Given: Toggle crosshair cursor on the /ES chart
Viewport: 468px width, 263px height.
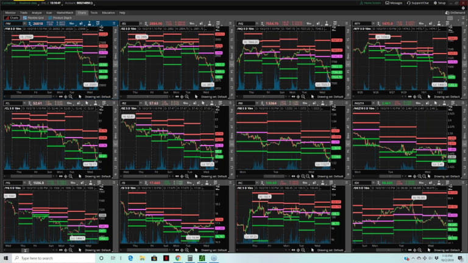Looking at the screenshot, I should point(182,97).
